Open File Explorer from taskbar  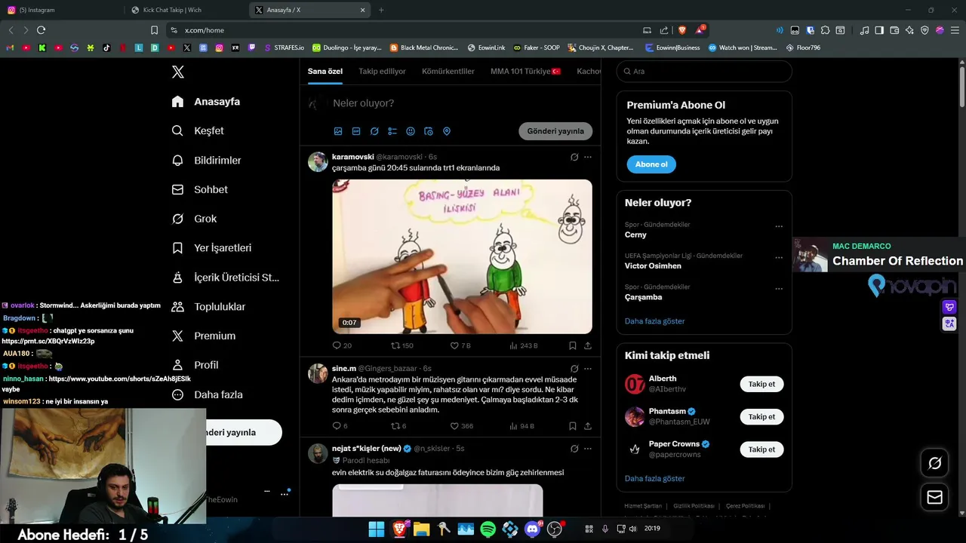click(420, 529)
